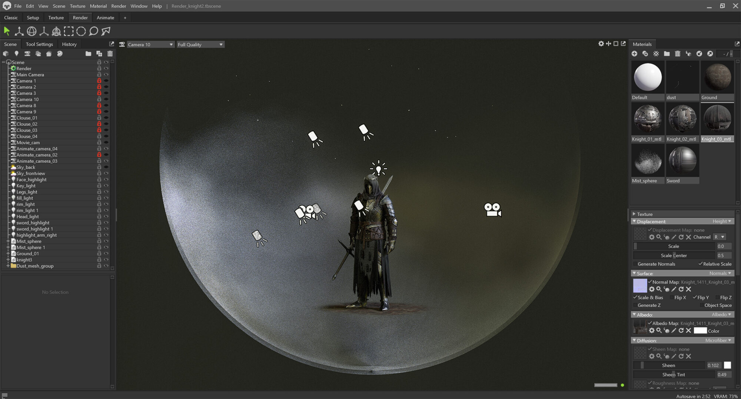
Task: Add a fog object via cloud icon
Action: click(x=38, y=54)
